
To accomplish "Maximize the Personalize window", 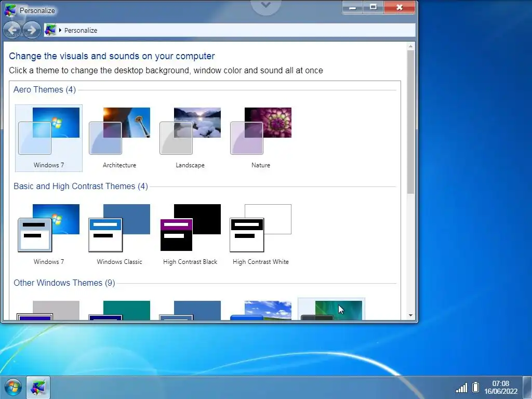I will point(373,7).
